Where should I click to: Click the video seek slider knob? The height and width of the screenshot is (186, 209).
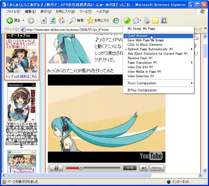pos(81,168)
